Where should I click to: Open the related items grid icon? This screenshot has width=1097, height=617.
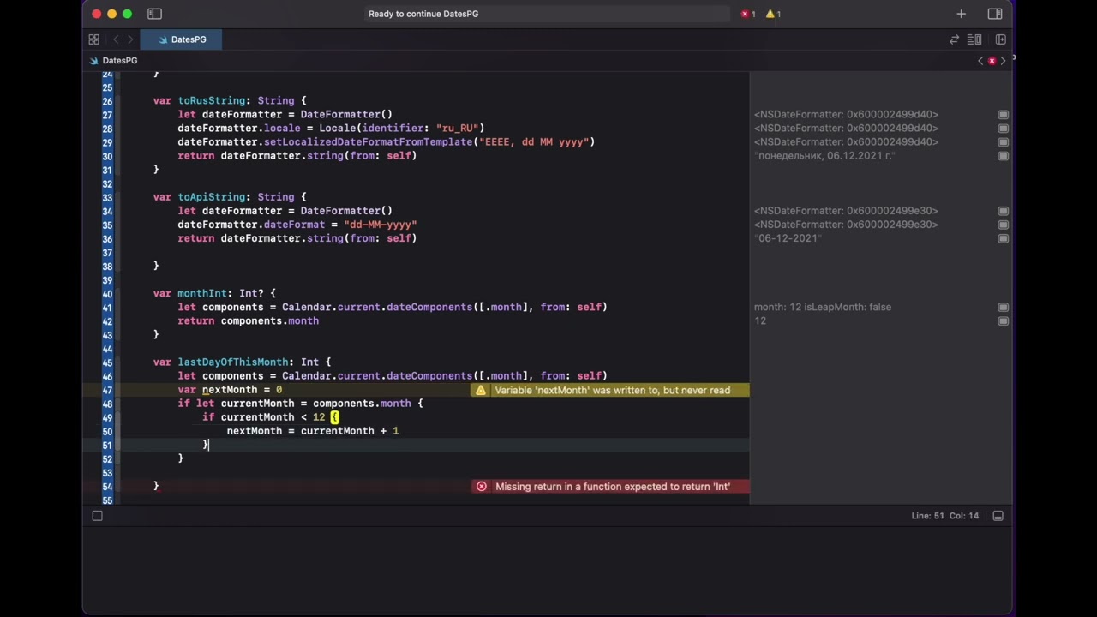click(93, 39)
